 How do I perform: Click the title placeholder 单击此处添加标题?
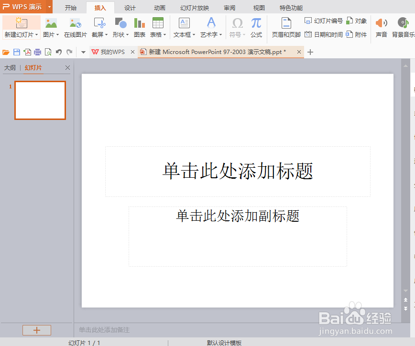click(238, 171)
